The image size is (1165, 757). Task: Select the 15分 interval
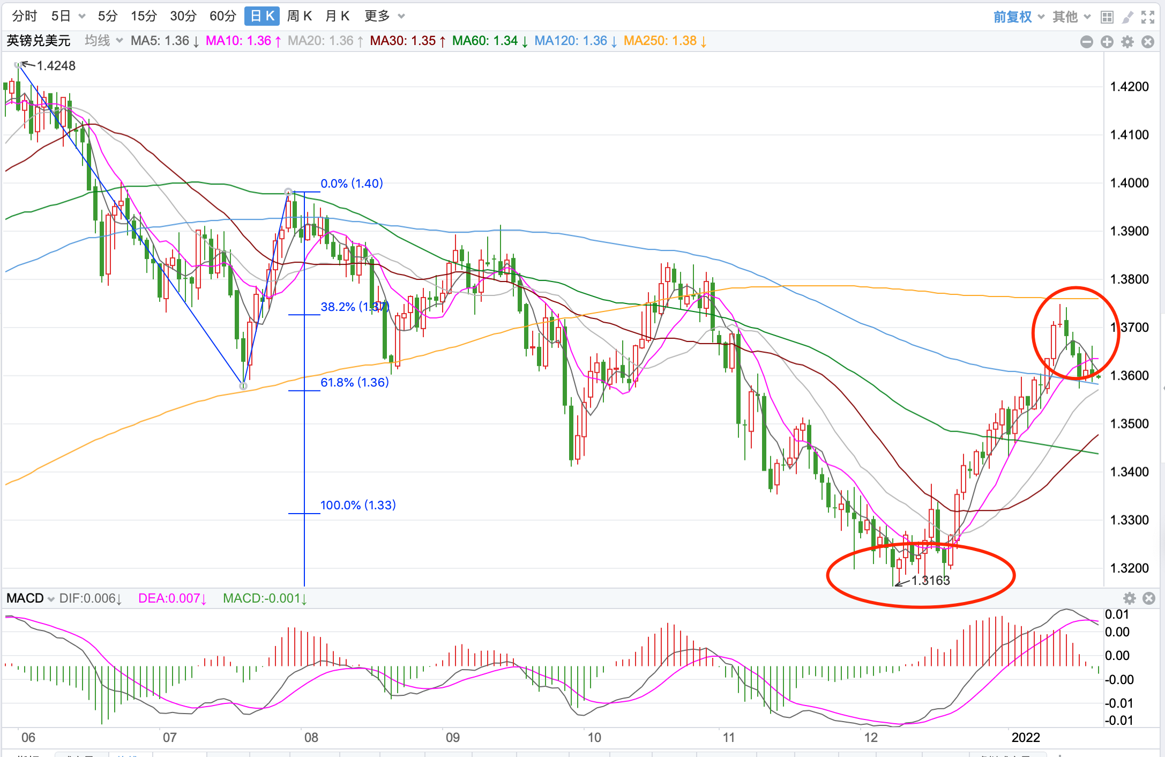coord(144,16)
